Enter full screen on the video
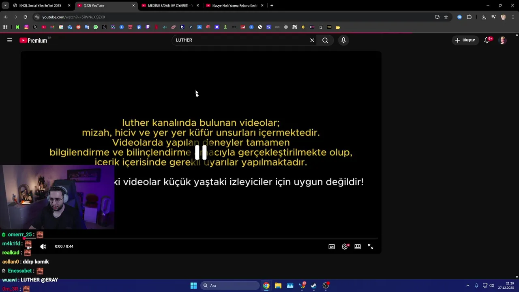Image resolution: width=519 pixels, height=292 pixels. (371, 247)
